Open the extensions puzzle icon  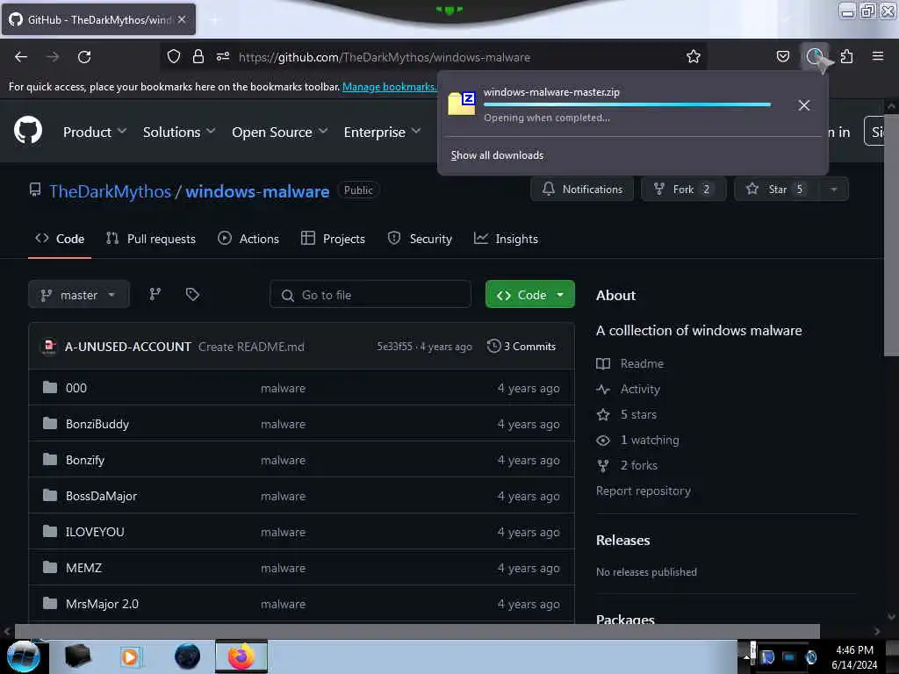click(x=846, y=56)
